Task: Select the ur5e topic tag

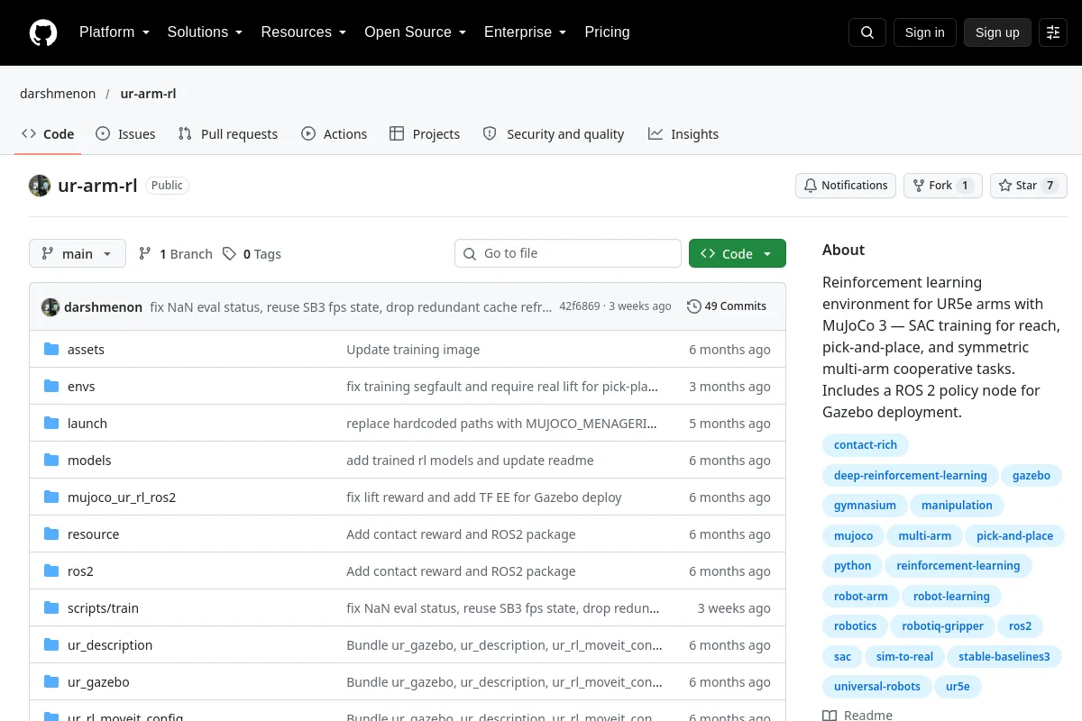Action: click(958, 687)
